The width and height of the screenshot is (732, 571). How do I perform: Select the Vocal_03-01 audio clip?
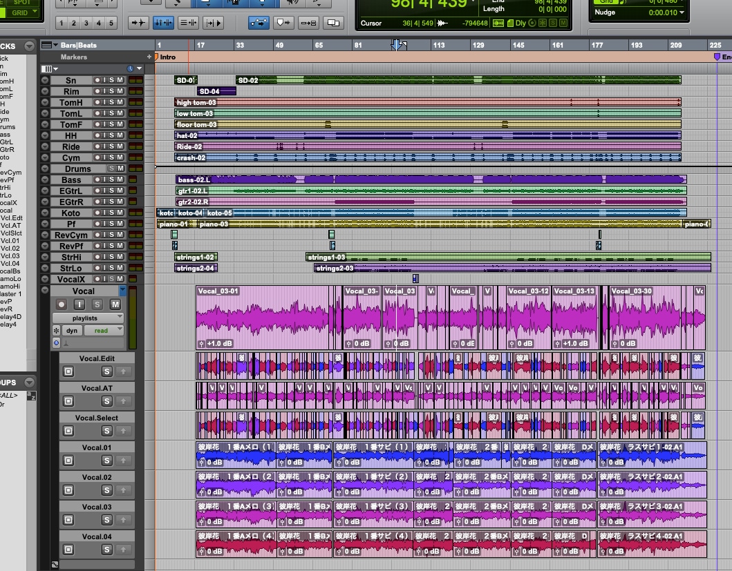pyautogui.click(x=264, y=317)
